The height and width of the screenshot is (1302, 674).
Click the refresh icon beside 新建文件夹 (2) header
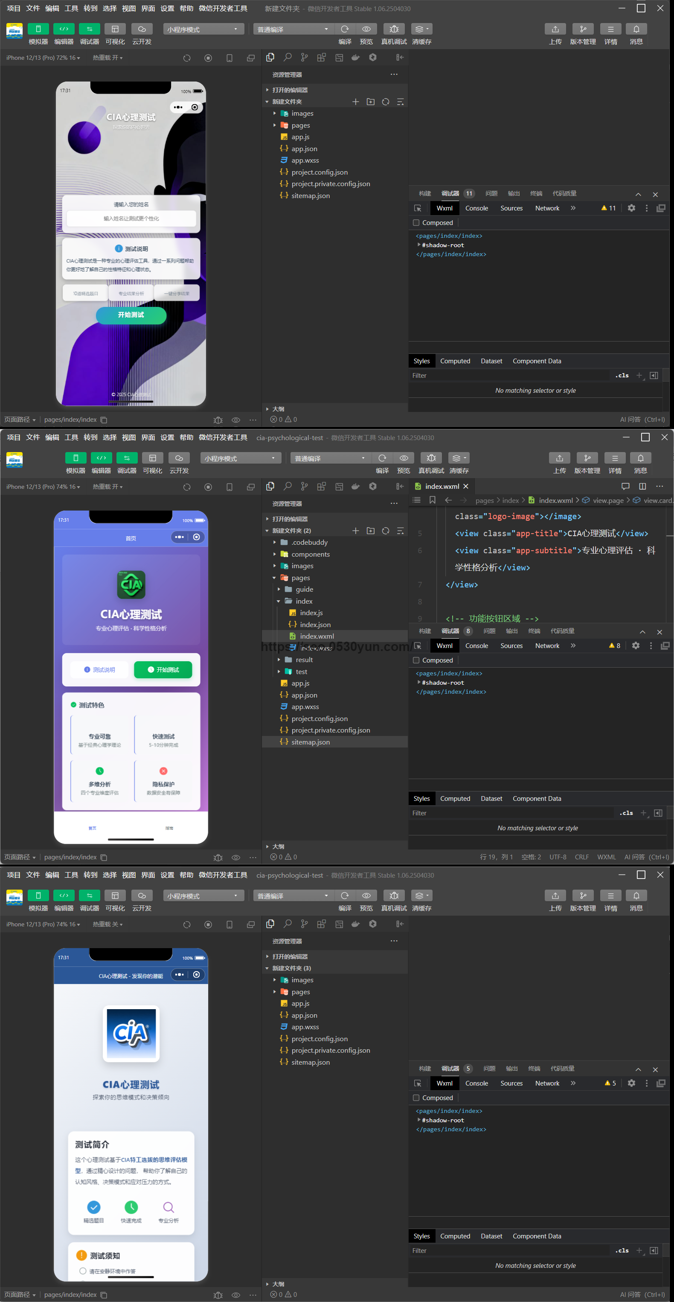pos(386,531)
